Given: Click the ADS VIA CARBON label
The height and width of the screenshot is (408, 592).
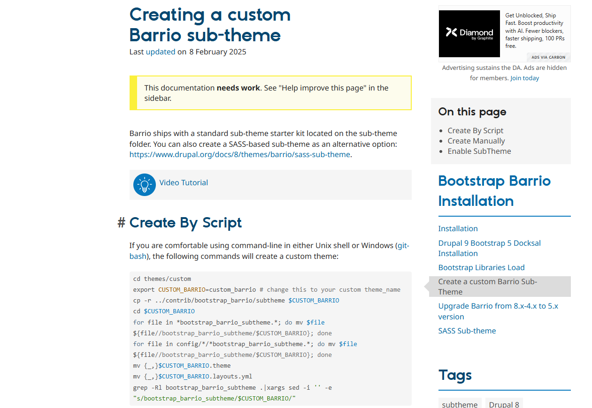Looking at the screenshot, I should click(x=548, y=57).
